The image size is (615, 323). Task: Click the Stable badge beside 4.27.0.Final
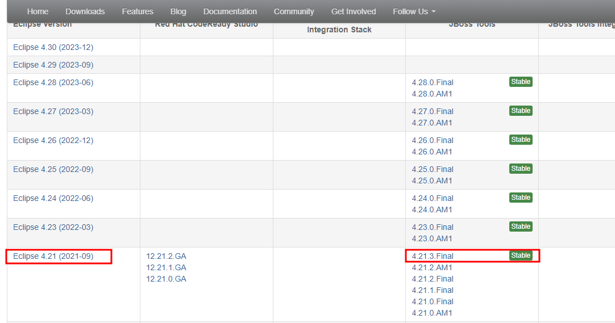521,111
